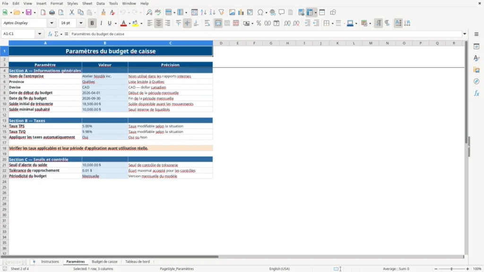This screenshot has height=272, width=484.
Task: Select column D header
Action: click(x=221, y=43)
